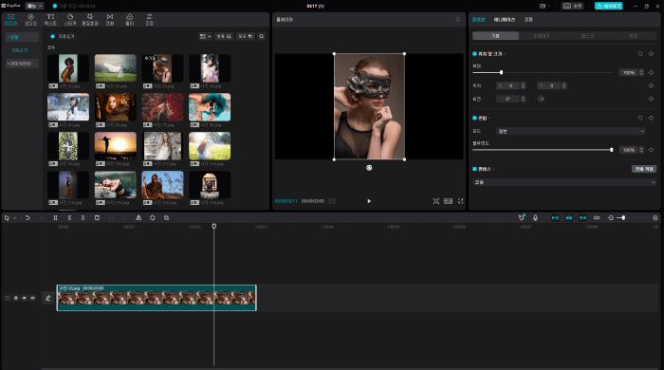This screenshot has width=664, height=370.
Task: Click the Shortcuts button in title bar
Action: point(573,6)
